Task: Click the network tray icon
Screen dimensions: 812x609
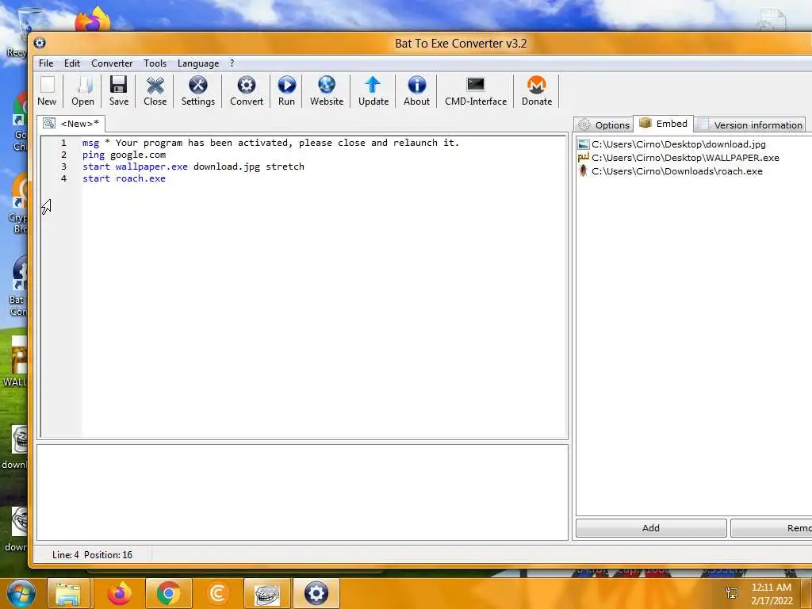Action: click(x=732, y=593)
